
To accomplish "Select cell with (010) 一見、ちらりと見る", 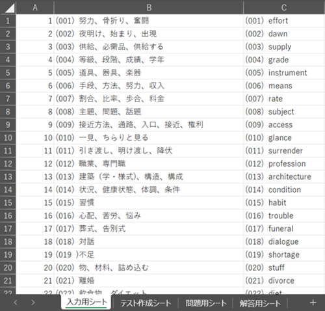I will pyautogui.click(x=149, y=138).
